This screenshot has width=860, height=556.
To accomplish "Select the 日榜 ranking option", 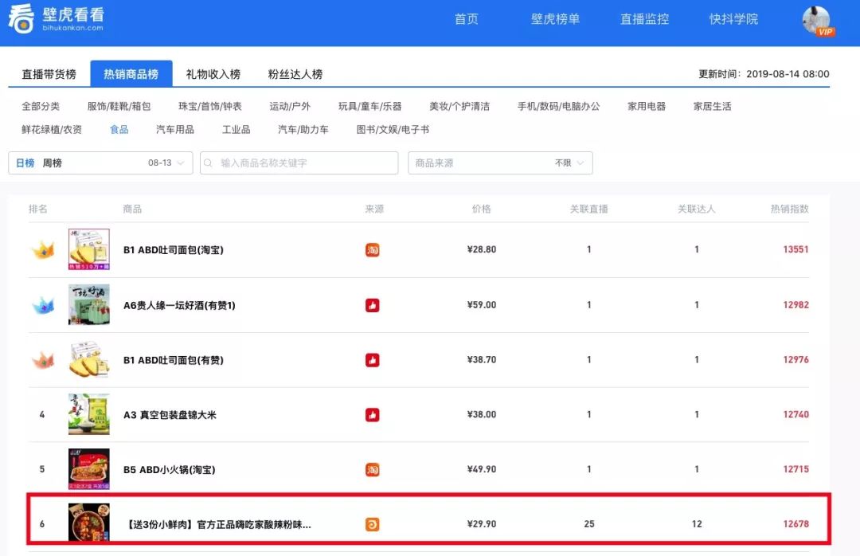I will click(25, 162).
